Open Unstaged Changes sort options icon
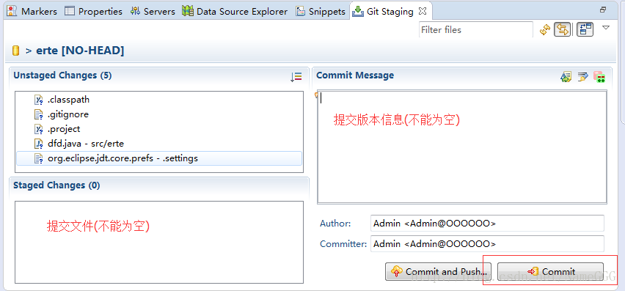The width and height of the screenshot is (625, 291). [x=296, y=77]
